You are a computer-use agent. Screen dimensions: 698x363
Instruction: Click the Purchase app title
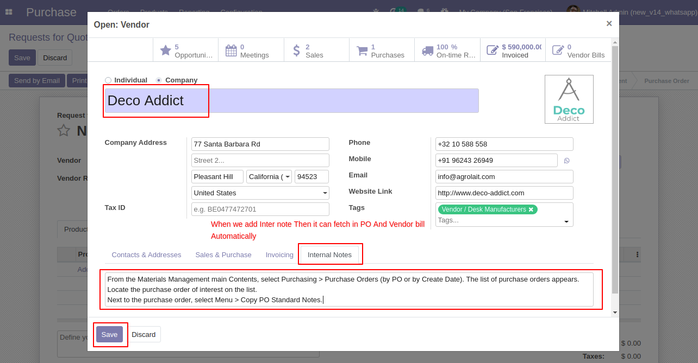coord(51,12)
